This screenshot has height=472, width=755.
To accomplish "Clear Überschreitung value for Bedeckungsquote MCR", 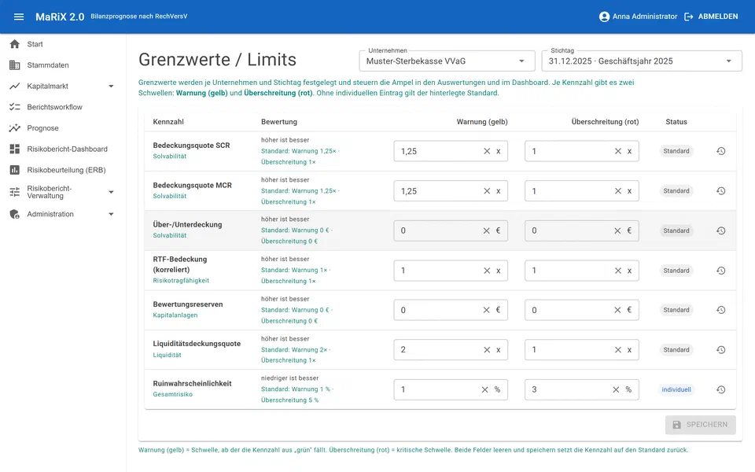I will pyautogui.click(x=618, y=191).
